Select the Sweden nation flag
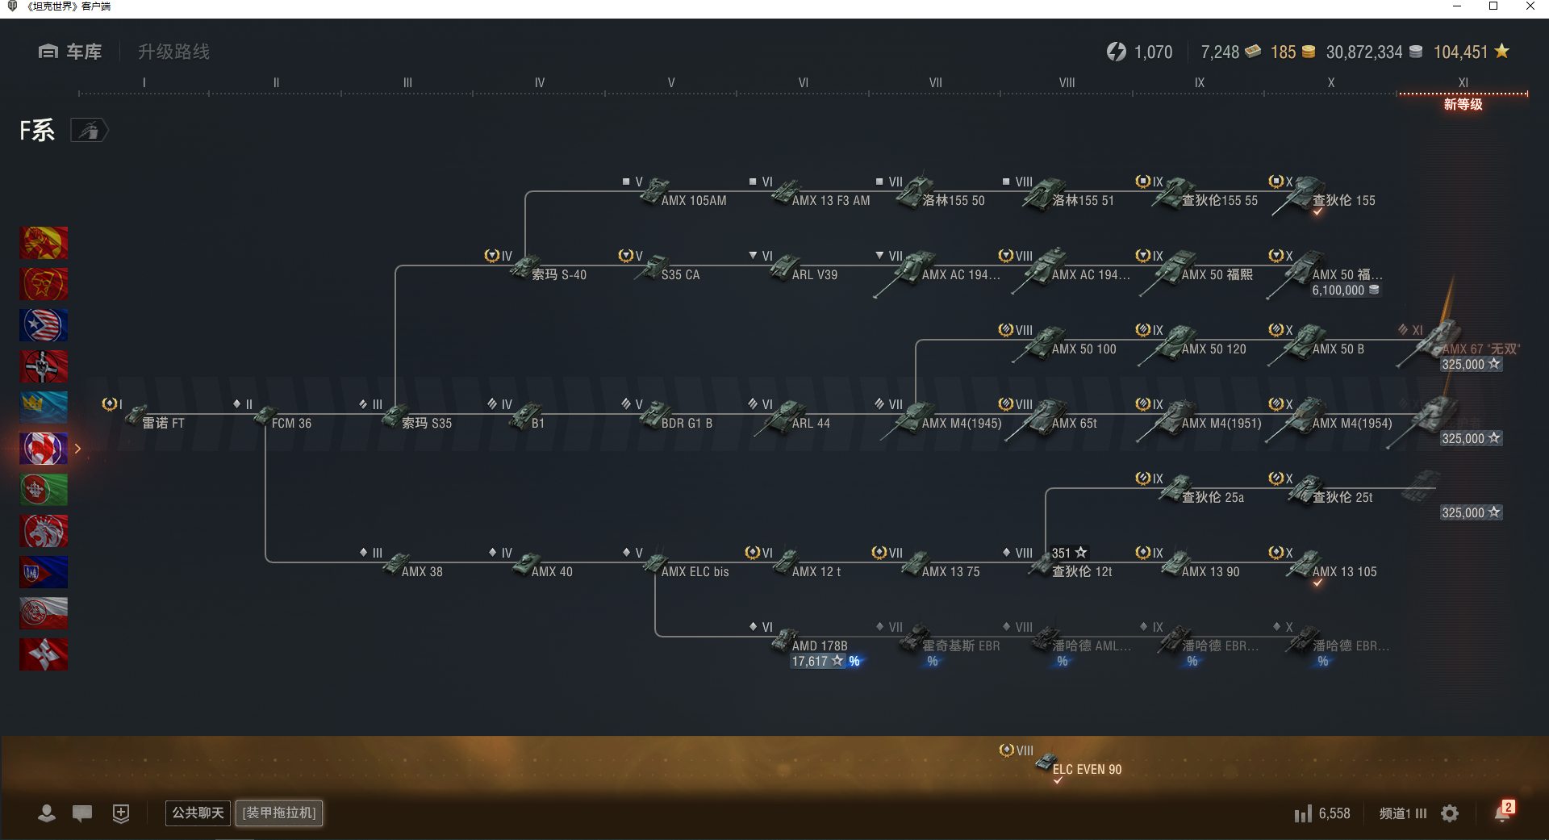The width and height of the screenshot is (1549, 840). [44, 407]
